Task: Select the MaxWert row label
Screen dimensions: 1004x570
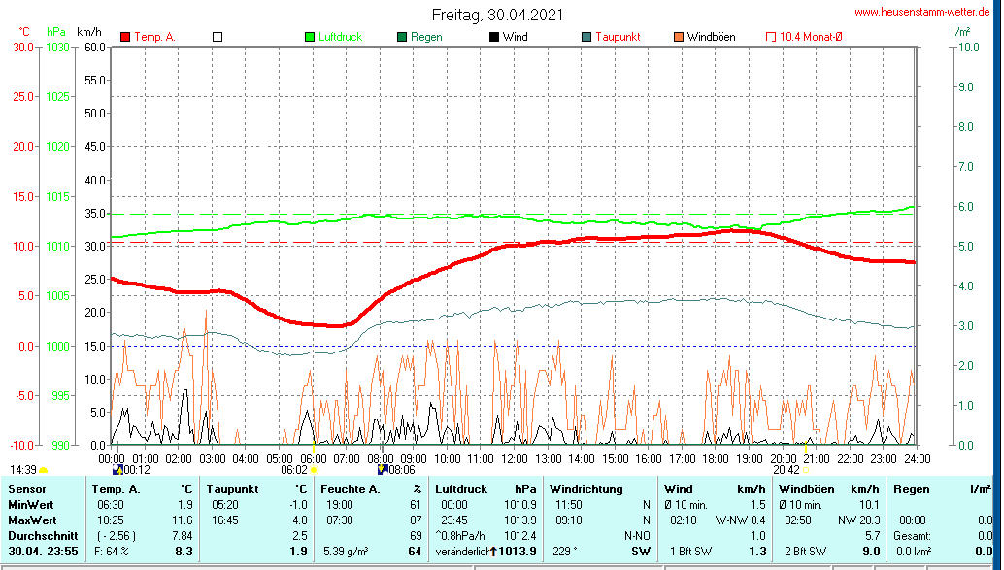Action: (x=33, y=520)
